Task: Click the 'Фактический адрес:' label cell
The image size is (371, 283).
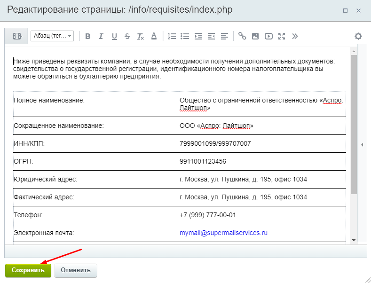Action: tap(96, 197)
